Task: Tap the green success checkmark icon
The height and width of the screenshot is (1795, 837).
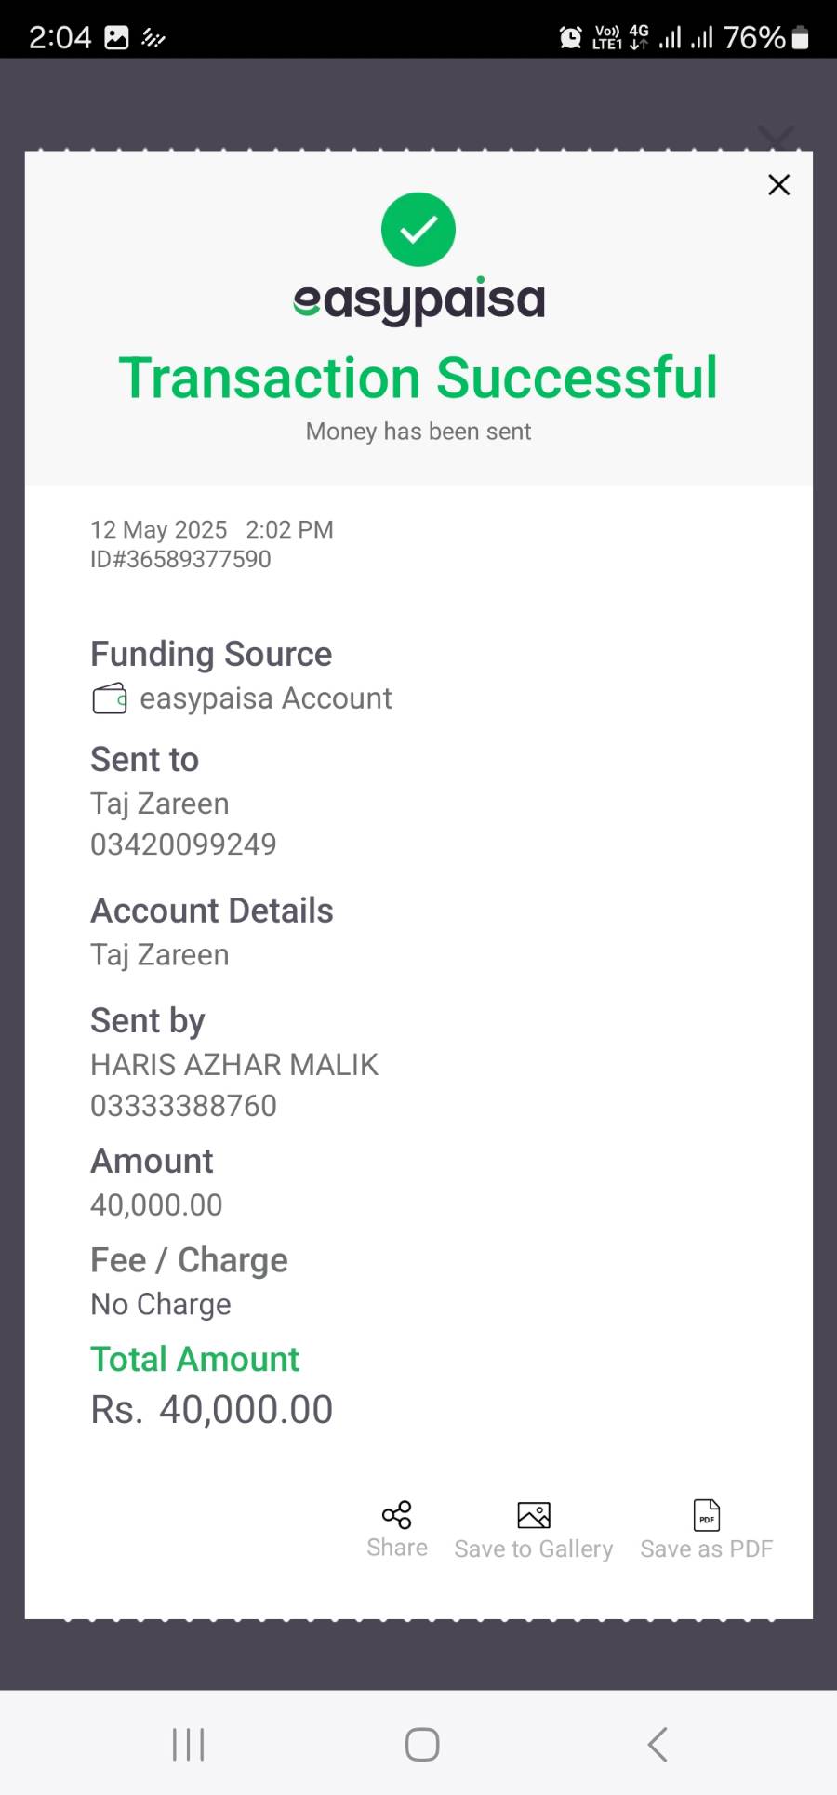Action: pyautogui.click(x=418, y=230)
